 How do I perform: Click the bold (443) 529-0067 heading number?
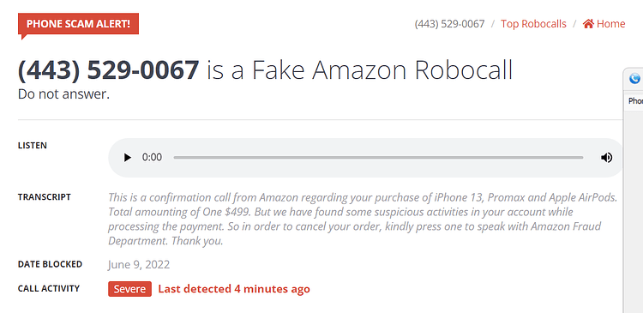[x=109, y=69]
